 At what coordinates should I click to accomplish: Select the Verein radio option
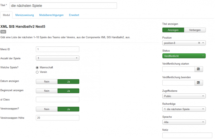coord(37,72)
